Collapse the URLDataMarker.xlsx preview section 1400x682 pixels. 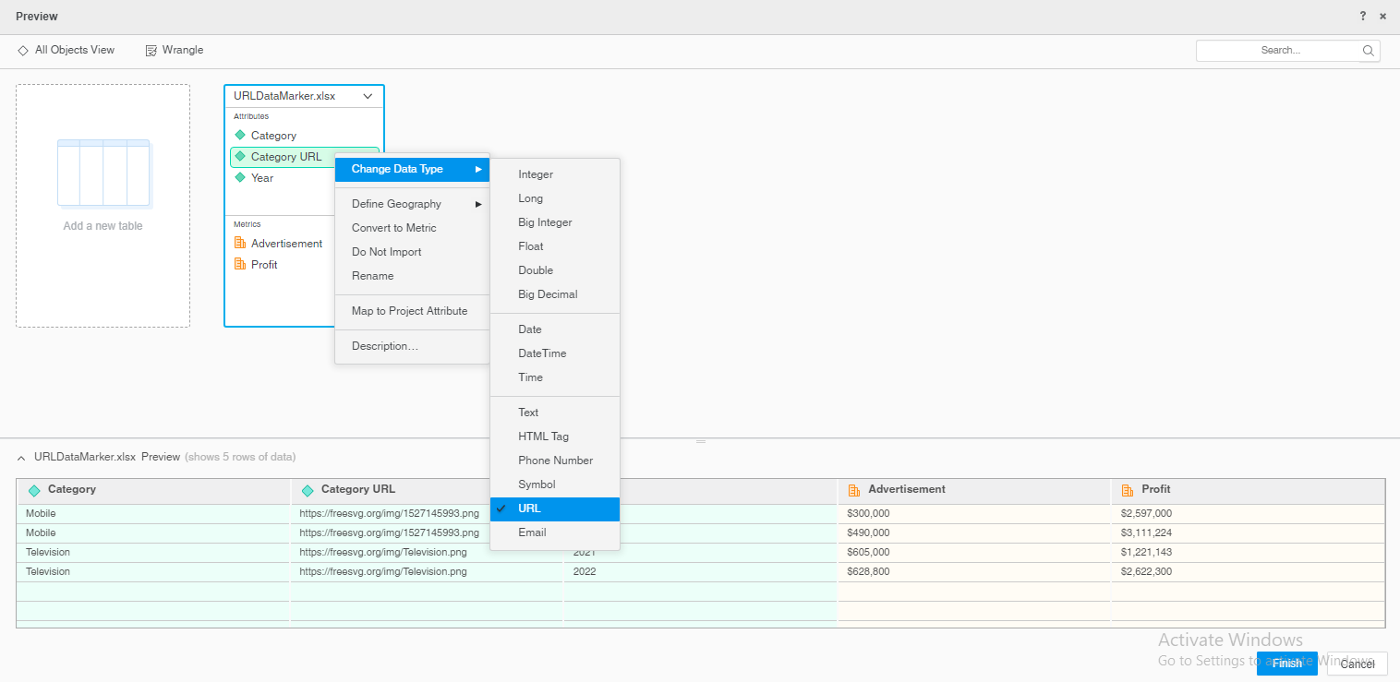tap(21, 456)
